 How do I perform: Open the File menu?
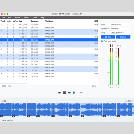(x=3, y=18)
